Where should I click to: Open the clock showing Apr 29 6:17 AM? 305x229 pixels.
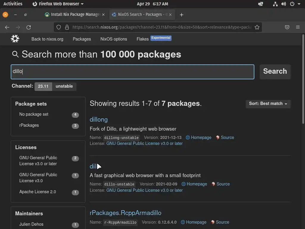point(152,4)
